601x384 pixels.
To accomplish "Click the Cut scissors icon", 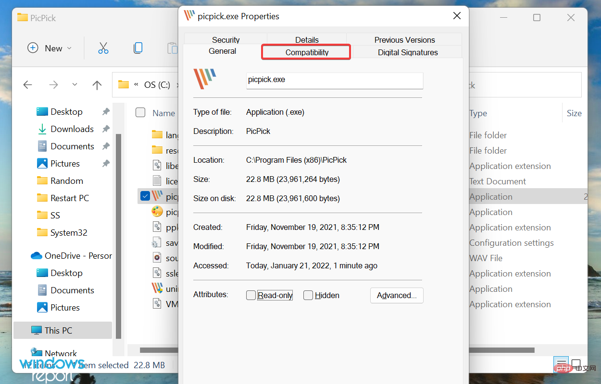I will coord(103,48).
